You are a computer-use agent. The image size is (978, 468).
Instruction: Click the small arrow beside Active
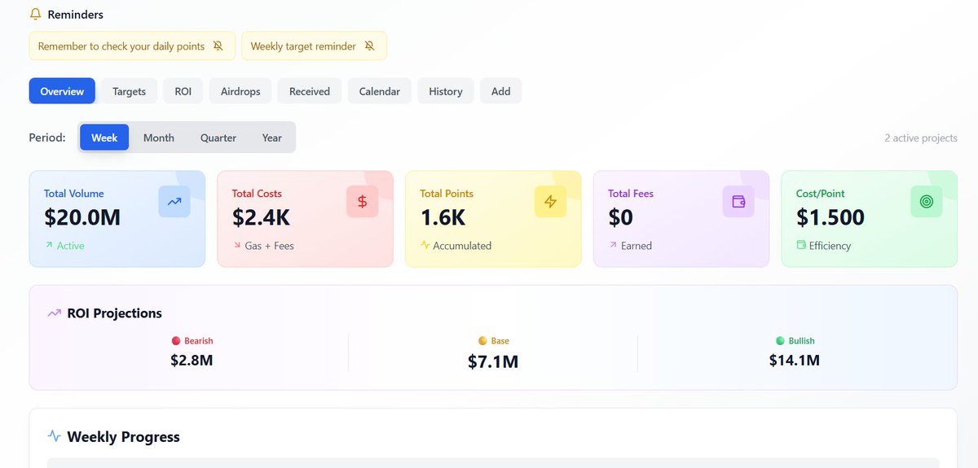tap(48, 245)
